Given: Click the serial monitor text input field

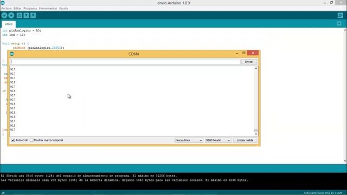Looking at the screenshot, I should click(125, 62).
